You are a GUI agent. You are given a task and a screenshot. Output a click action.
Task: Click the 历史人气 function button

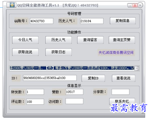click(x=58, y=40)
